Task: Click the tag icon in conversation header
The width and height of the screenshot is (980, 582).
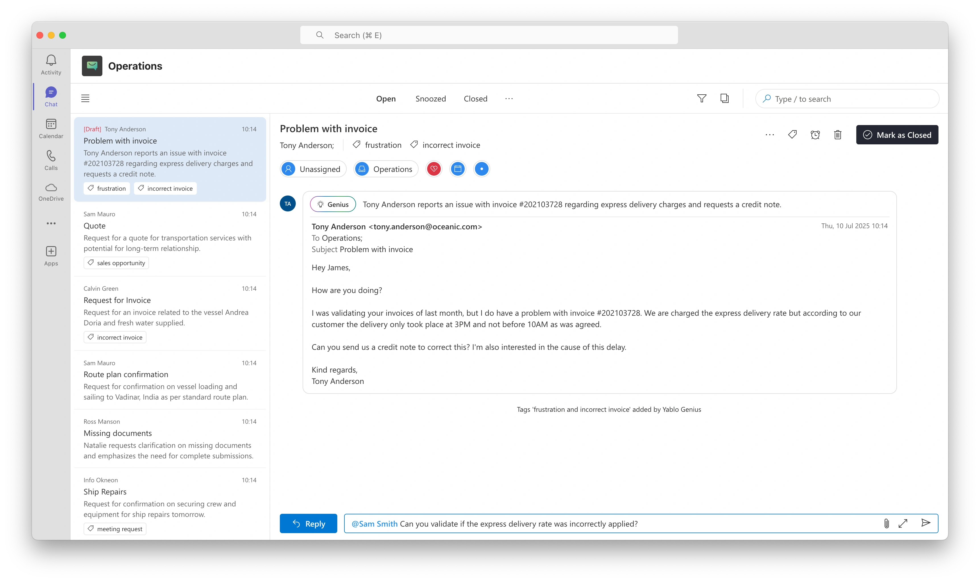Action: click(792, 135)
